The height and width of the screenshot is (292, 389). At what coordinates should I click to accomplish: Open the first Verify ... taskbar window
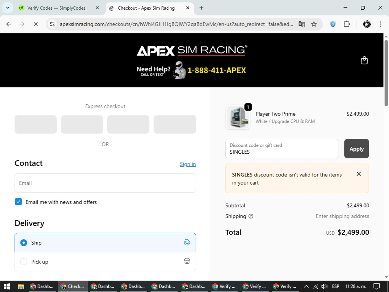225,286
